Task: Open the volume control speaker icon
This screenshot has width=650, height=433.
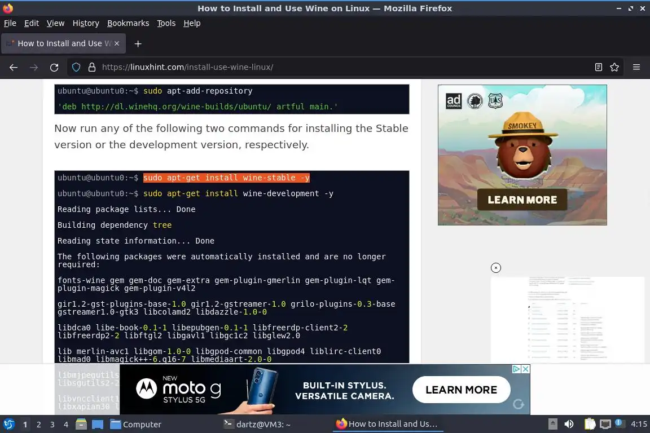Action: 569,424
